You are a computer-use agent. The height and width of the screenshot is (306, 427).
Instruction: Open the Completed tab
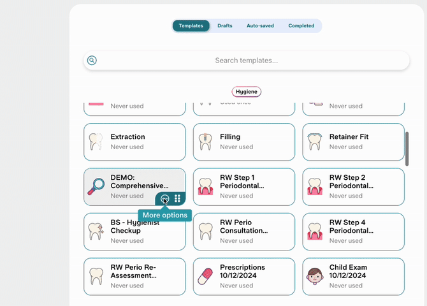[301, 26]
